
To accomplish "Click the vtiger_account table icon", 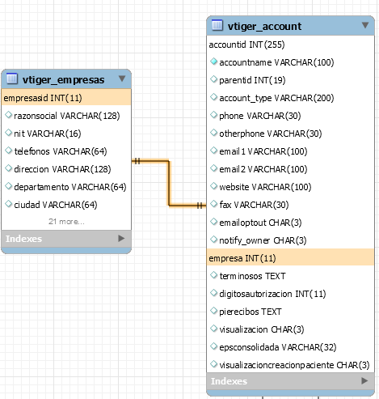I will (x=217, y=25).
